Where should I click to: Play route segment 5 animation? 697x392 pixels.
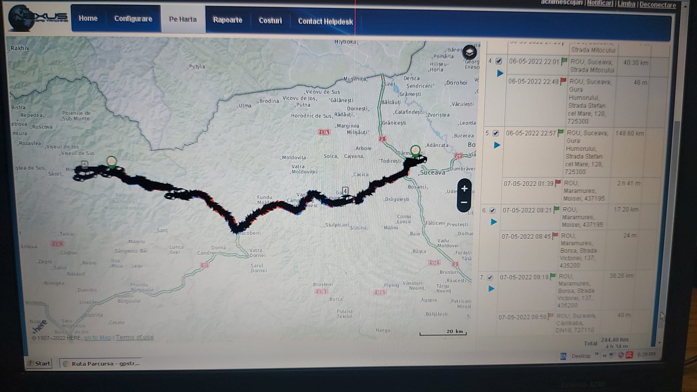pos(497,145)
